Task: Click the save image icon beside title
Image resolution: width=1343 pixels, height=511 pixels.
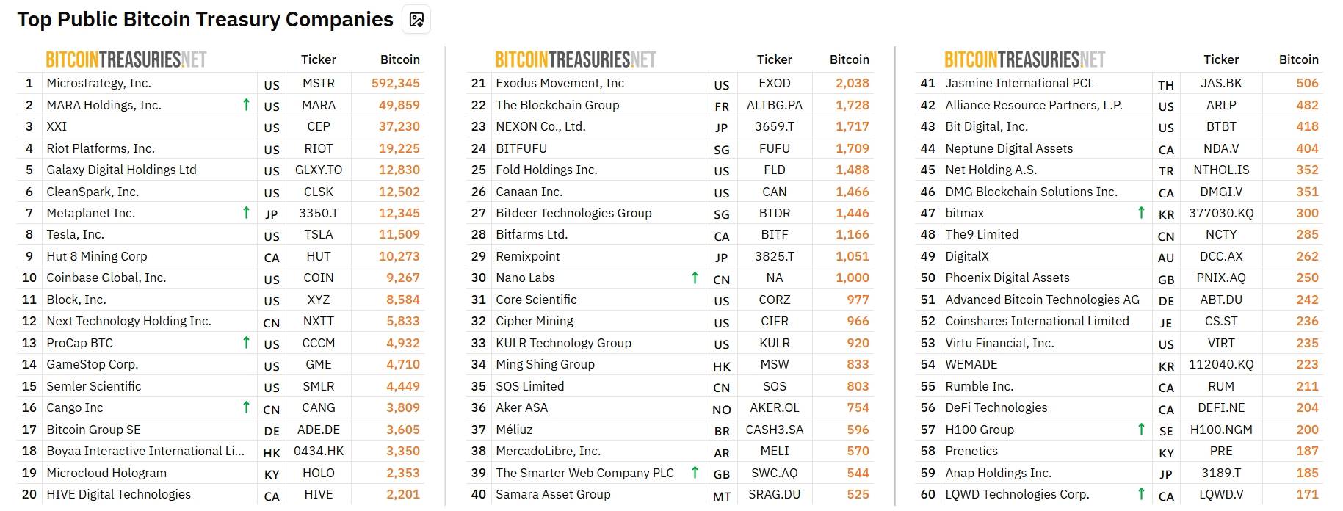Action: pyautogui.click(x=416, y=20)
